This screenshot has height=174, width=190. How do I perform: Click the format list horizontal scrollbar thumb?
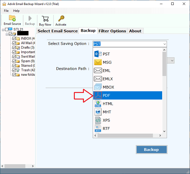125,136
